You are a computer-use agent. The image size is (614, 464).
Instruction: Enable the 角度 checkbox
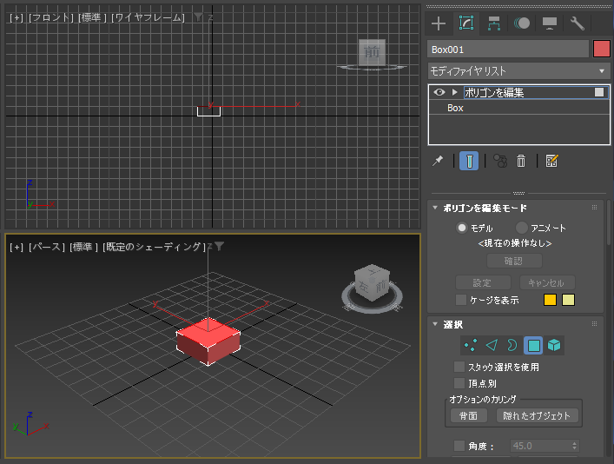coord(459,446)
